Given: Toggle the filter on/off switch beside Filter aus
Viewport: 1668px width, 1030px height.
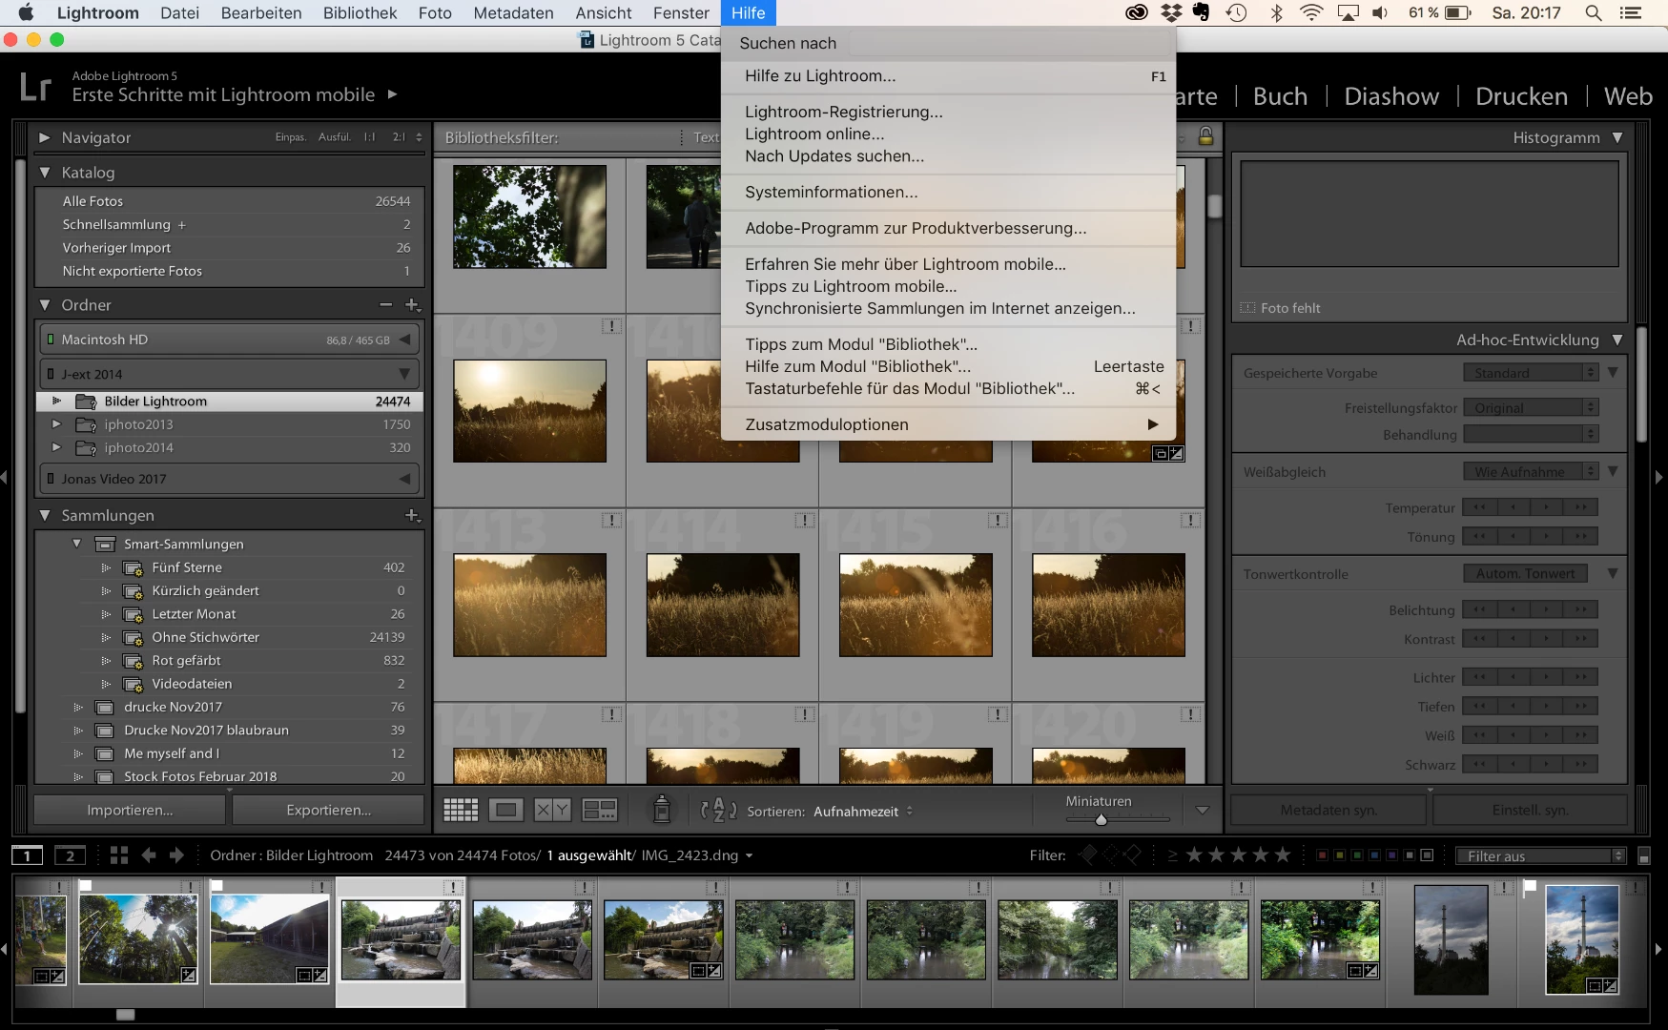Looking at the screenshot, I should click(1643, 855).
